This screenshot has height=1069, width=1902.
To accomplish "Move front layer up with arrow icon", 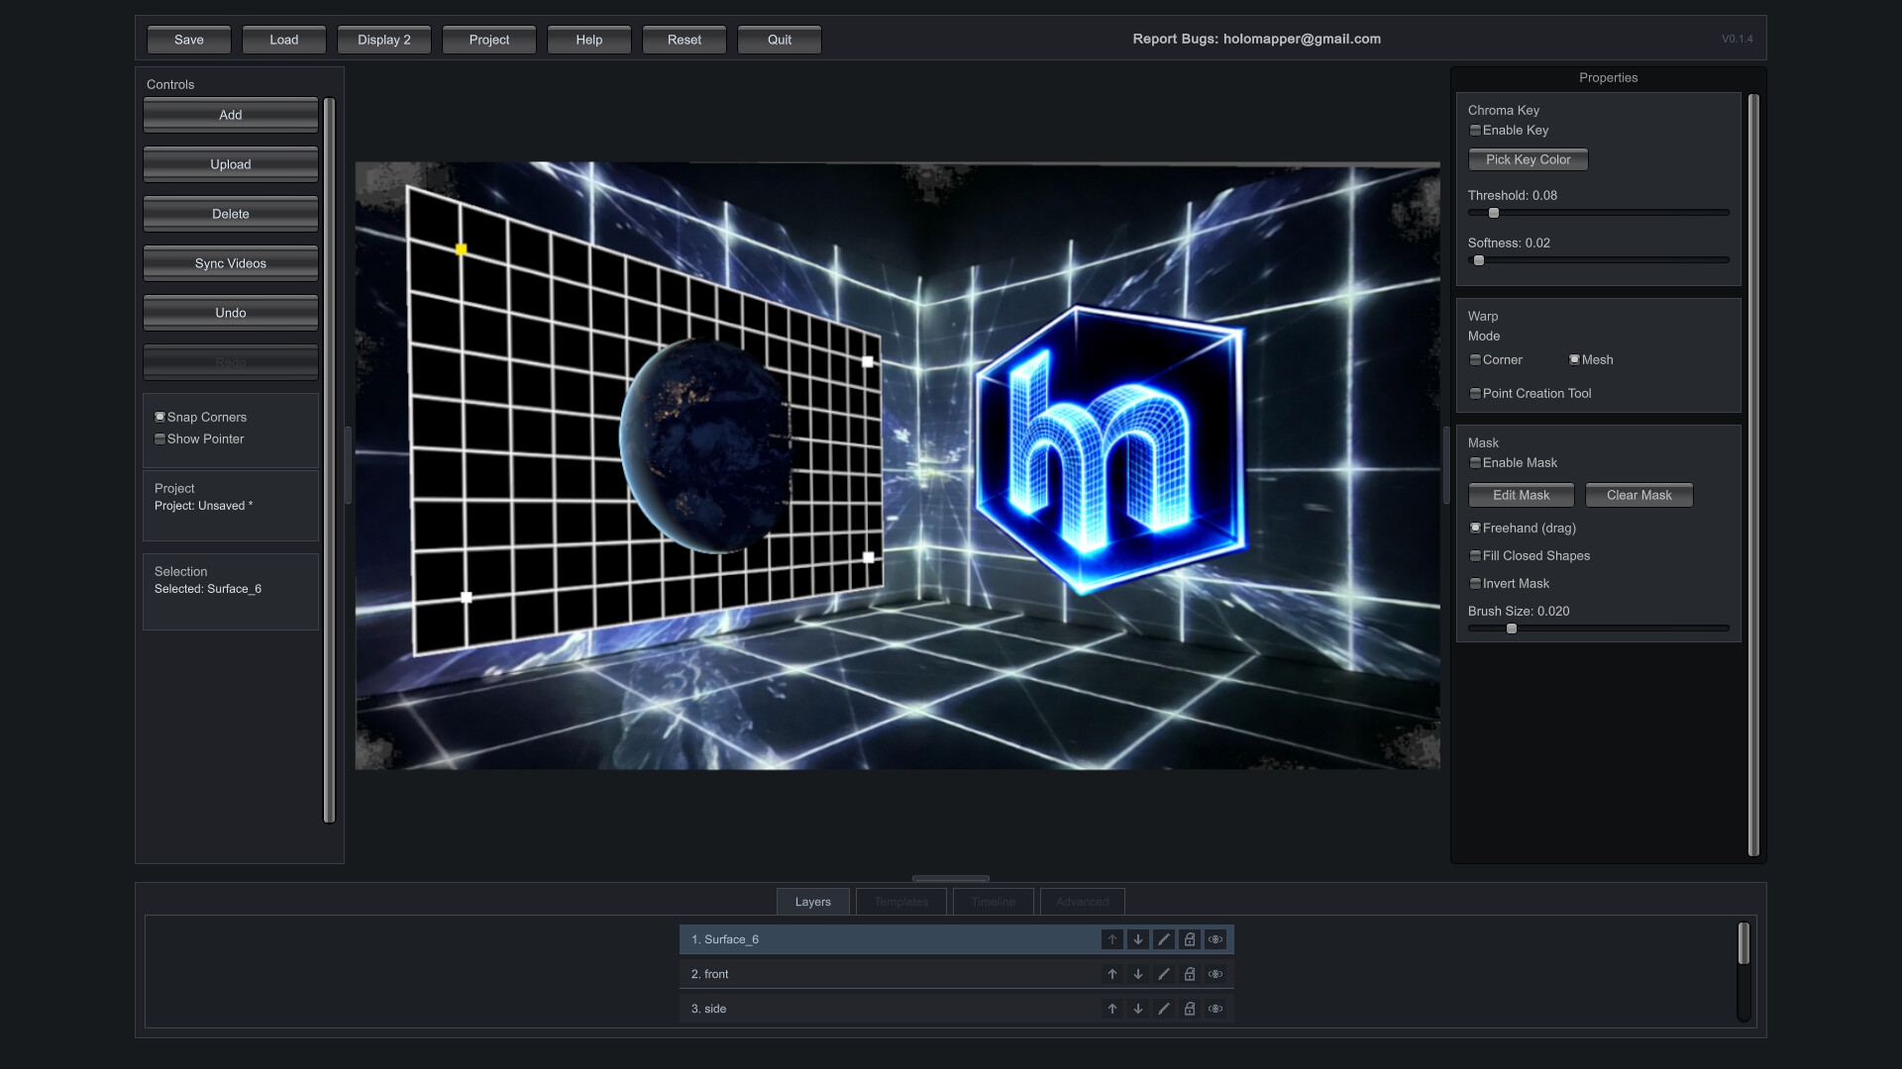I will point(1112,974).
